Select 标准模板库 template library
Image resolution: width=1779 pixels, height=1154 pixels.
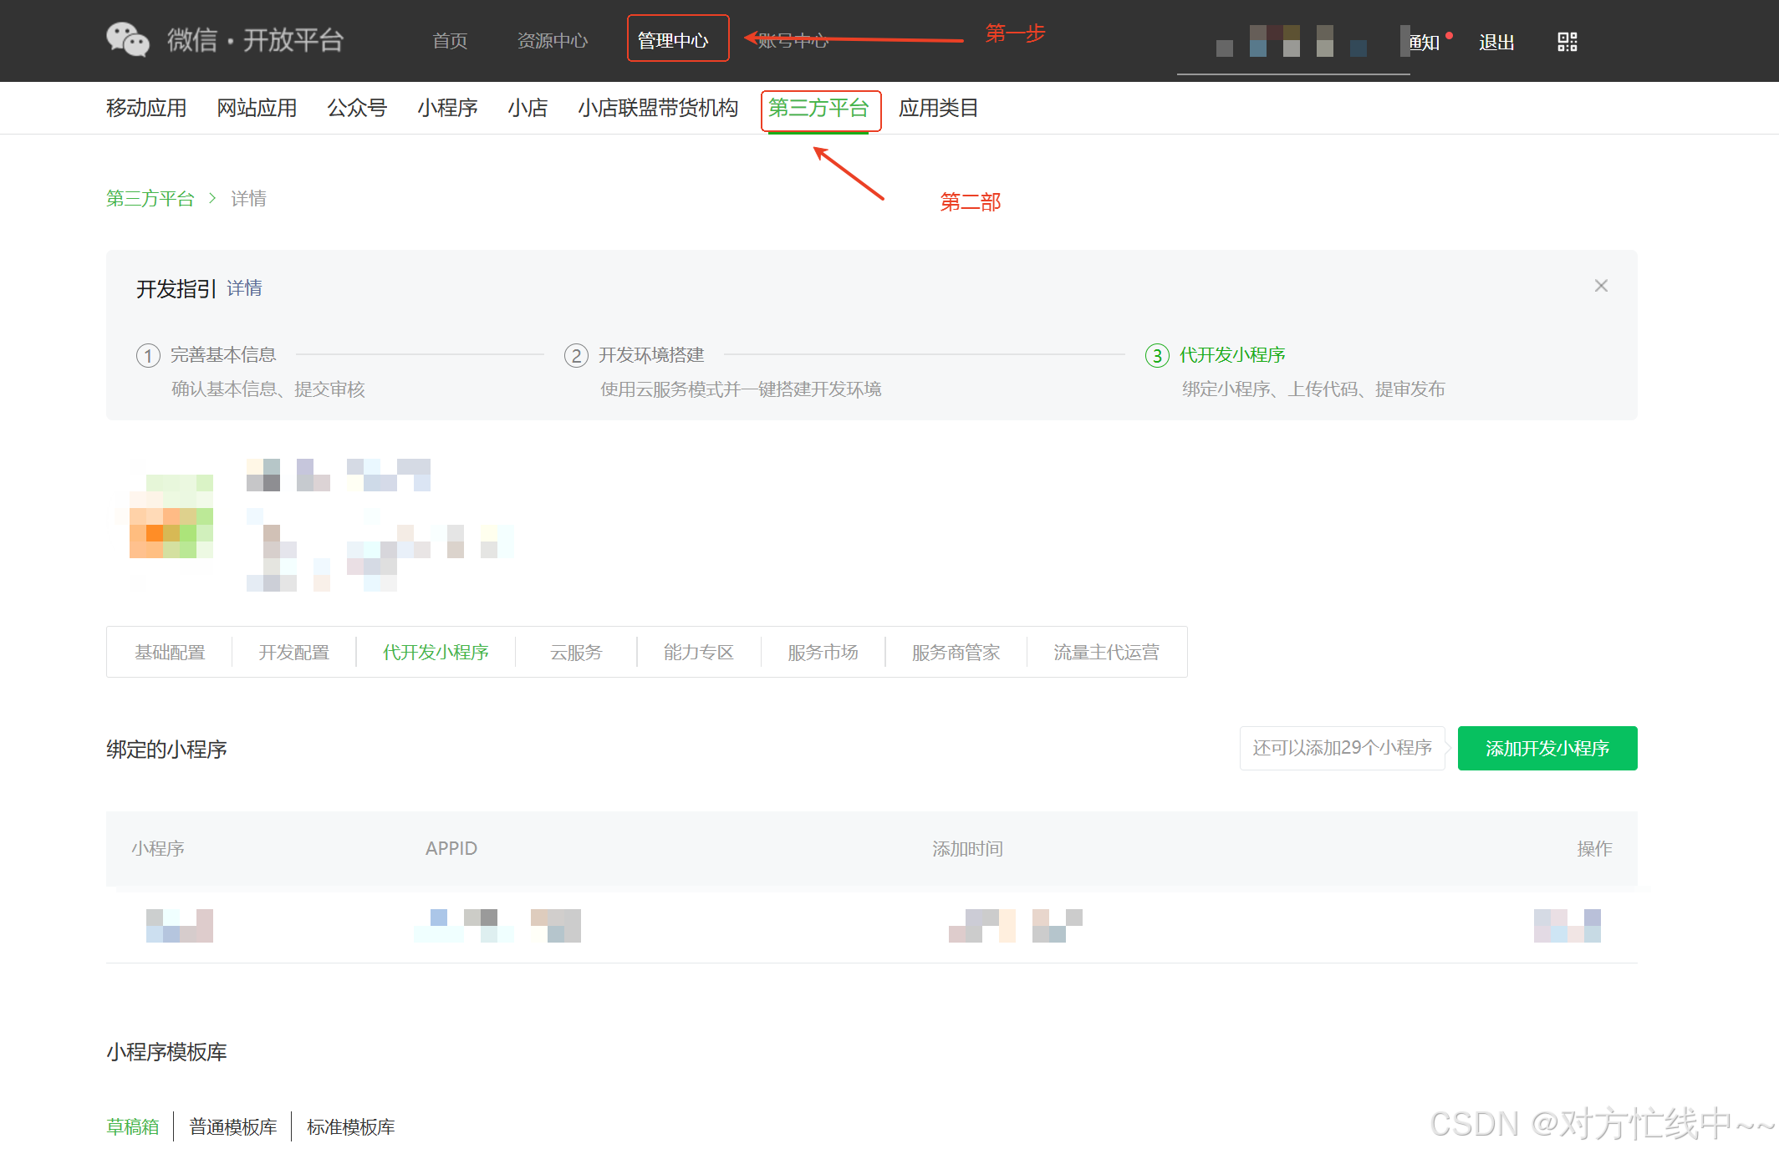pos(350,1126)
